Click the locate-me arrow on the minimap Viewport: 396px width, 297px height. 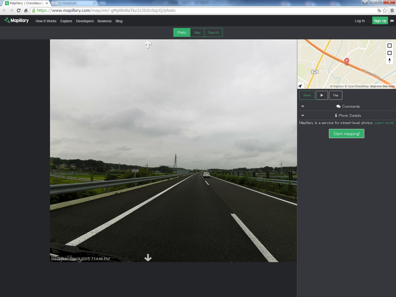point(300,86)
